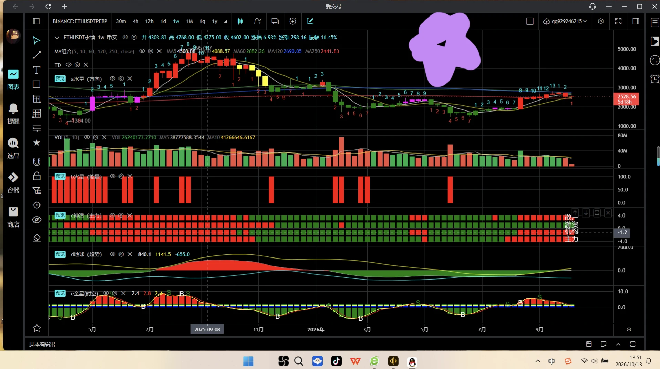This screenshot has width=660, height=369.
Task: Show hidden tray icons chevron
Action: click(538, 361)
